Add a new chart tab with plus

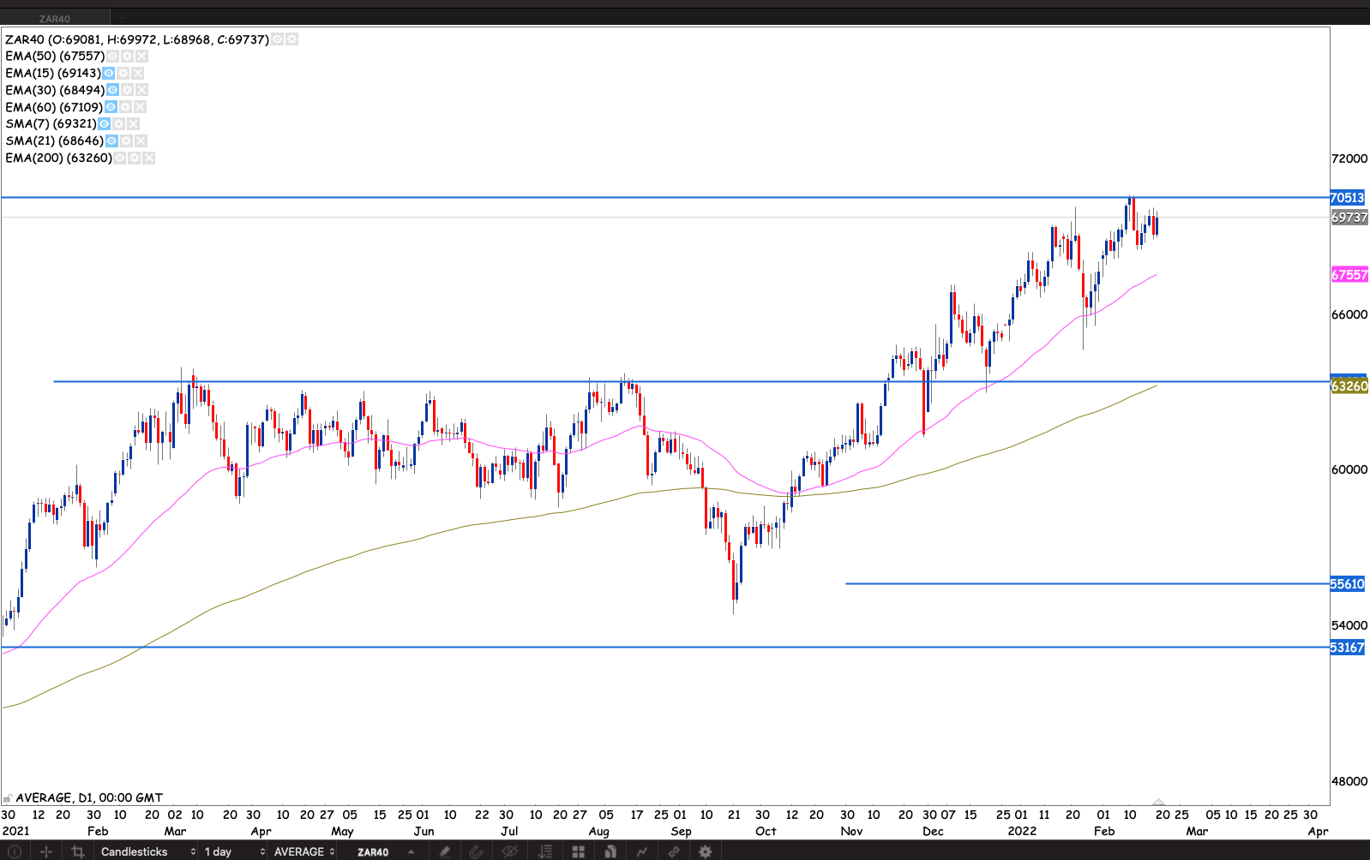[122, 18]
